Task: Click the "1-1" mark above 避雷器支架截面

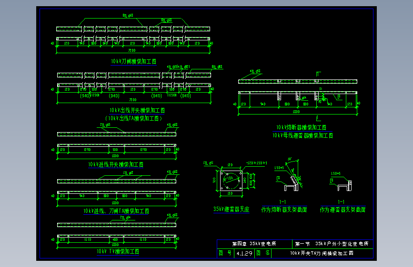Action: pyautogui.click(x=341, y=202)
